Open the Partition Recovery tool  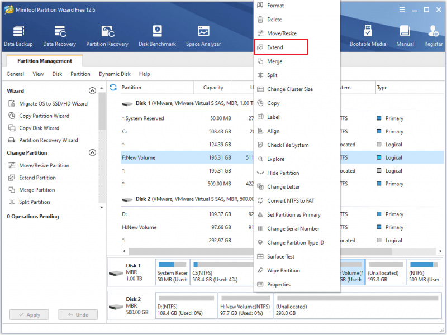(x=107, y=36)
